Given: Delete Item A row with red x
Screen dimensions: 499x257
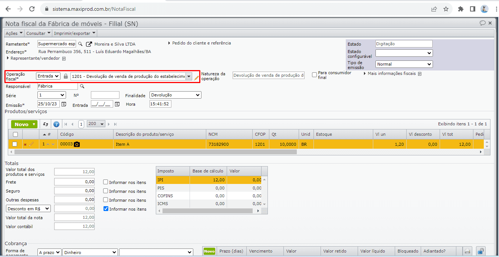Looking at the screenshot, I should [25, 144].
